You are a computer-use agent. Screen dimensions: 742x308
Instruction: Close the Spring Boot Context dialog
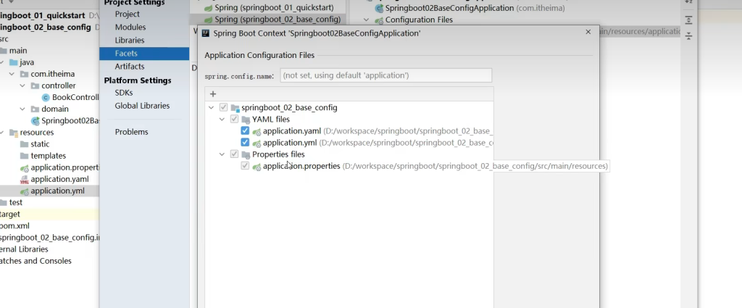pos(587,32)
